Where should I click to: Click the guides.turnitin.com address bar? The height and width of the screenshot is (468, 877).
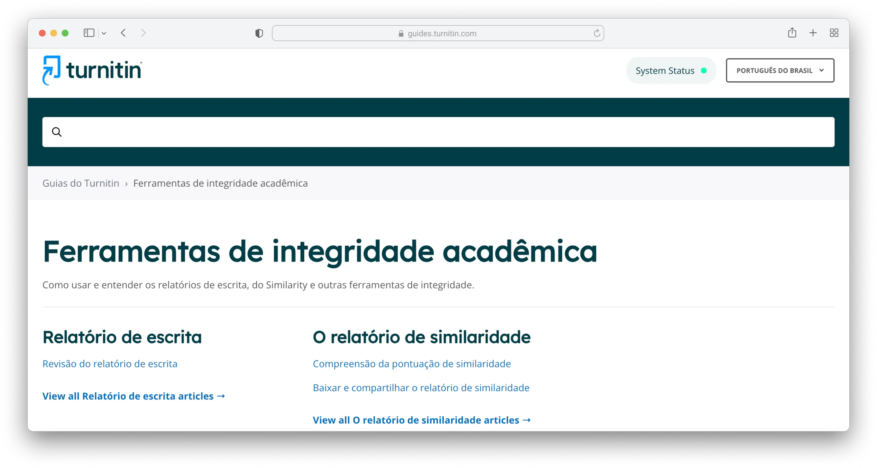[438, 33]
